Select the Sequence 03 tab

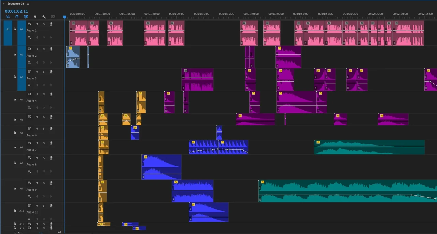pos(15,4)
